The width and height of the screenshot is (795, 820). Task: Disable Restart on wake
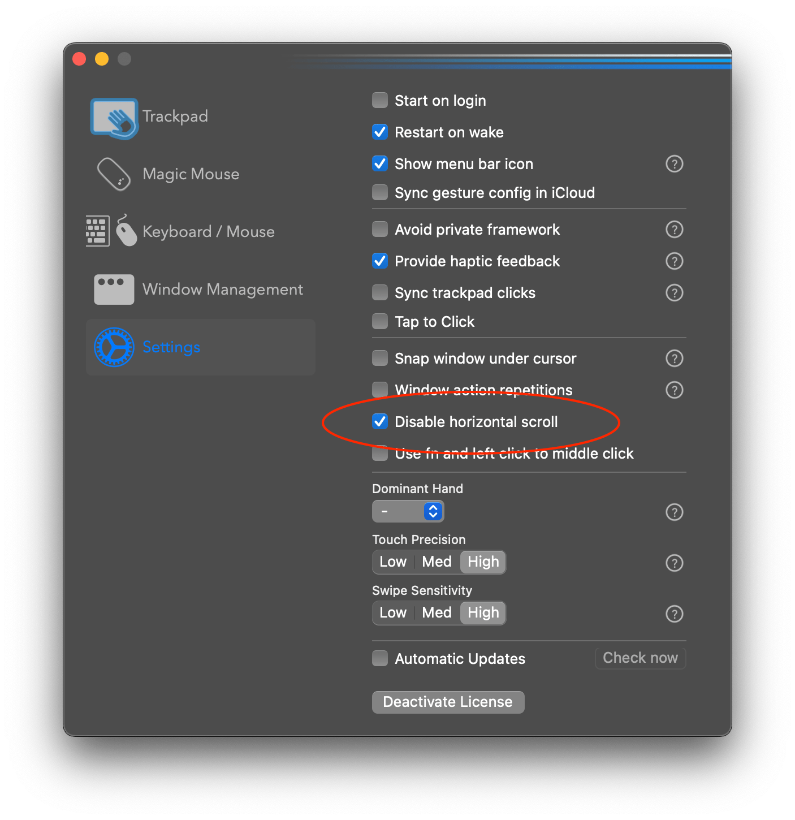[x=379, y=132]
